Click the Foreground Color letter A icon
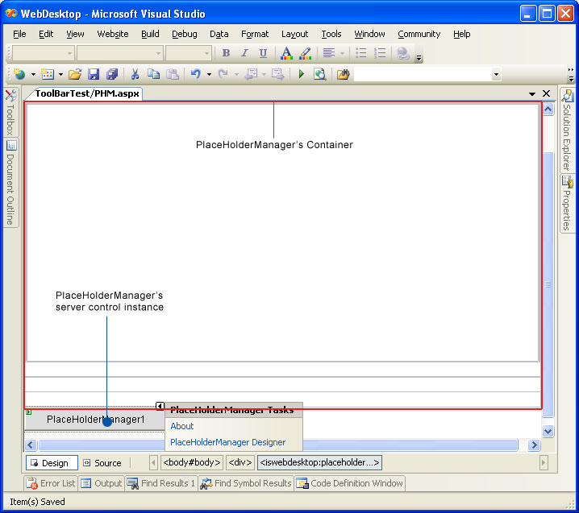This screenshot has width=579, height=513. 285,53
